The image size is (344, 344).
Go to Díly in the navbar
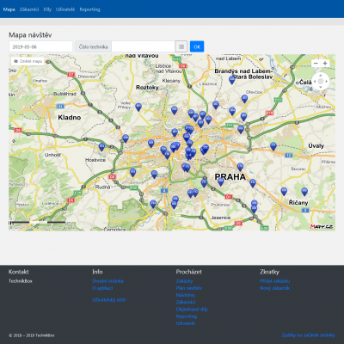click(x=47, y=9)
